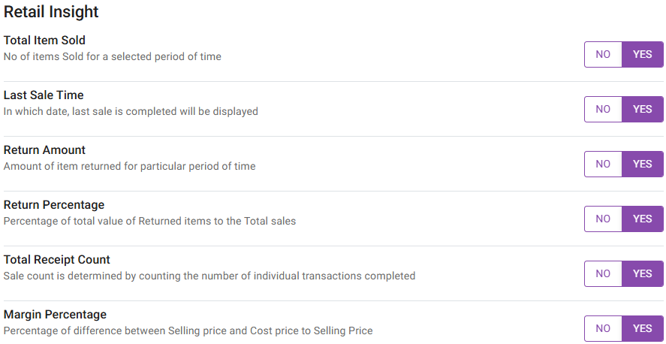Enable Margin Percentage via YES
The width and height of the screenshot is (666, 344).
643,328
